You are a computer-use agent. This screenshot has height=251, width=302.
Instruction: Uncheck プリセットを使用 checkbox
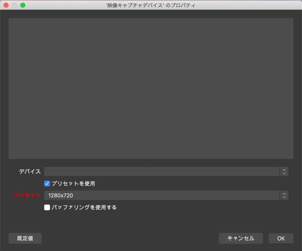[x=47, y=184]
